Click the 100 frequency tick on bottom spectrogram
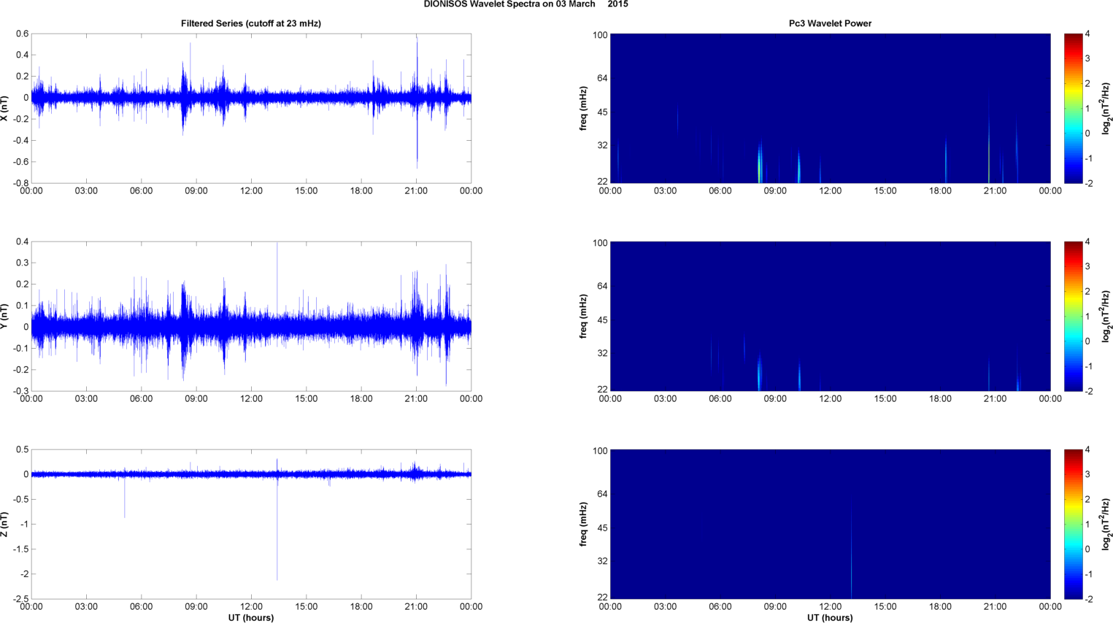 point(600,451)
